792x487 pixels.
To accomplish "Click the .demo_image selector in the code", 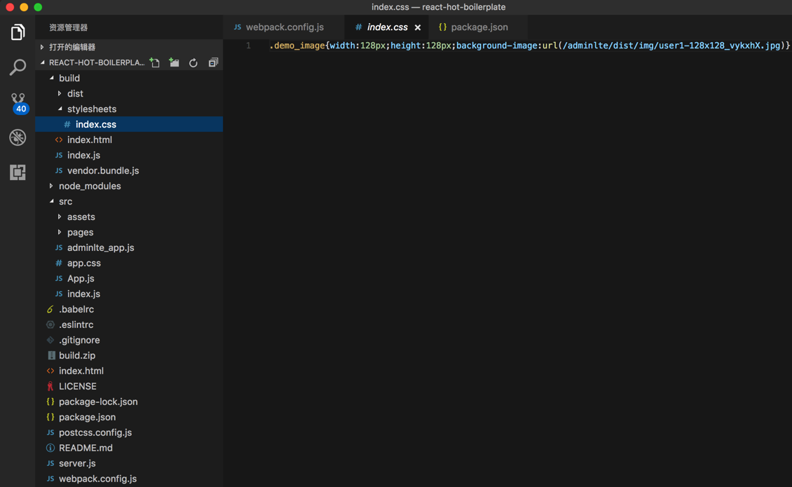I will [x=297, y=46].
